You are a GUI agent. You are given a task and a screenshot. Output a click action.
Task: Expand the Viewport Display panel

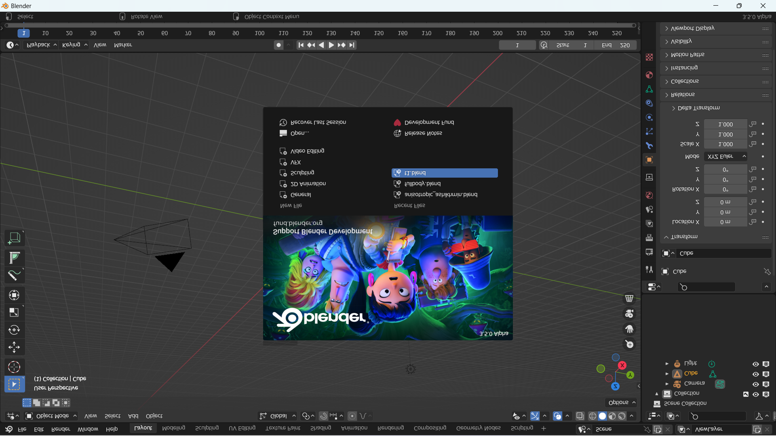coord(692,28)
